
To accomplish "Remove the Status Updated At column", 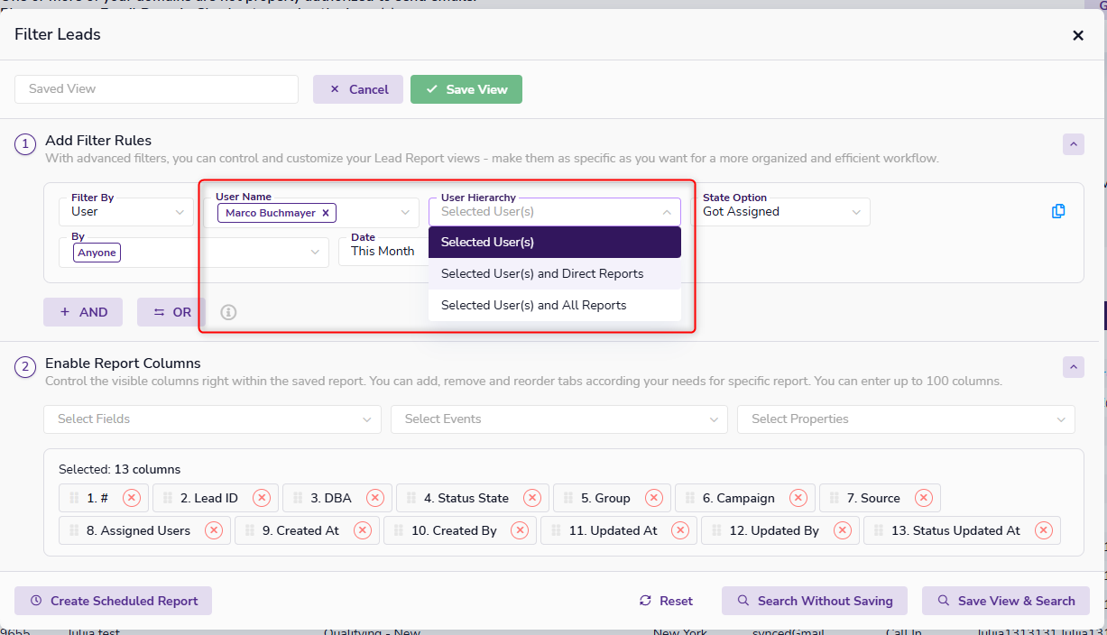I will click(1044, 530).
